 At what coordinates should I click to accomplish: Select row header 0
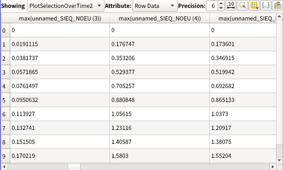coord(6,30)
